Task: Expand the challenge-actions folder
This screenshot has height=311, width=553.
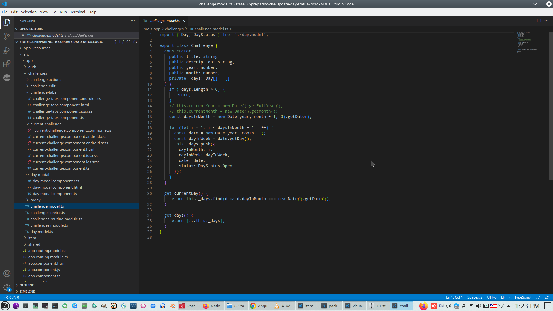Action: (46, 80)
